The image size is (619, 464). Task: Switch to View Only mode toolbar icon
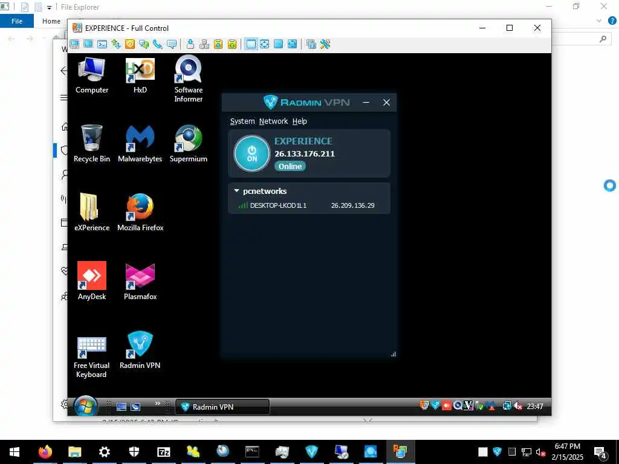88,44
